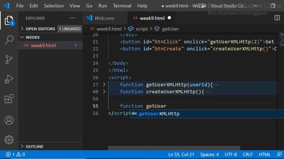Expand the OUTLINE section

[22, 146]
